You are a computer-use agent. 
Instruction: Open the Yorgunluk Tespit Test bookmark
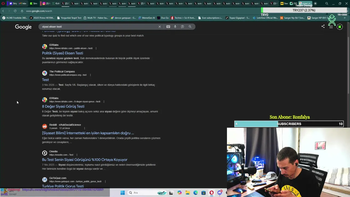pos(69,18)
